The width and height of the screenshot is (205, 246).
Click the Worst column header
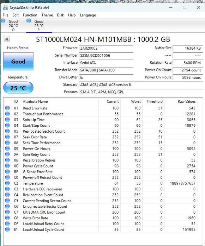132,101
